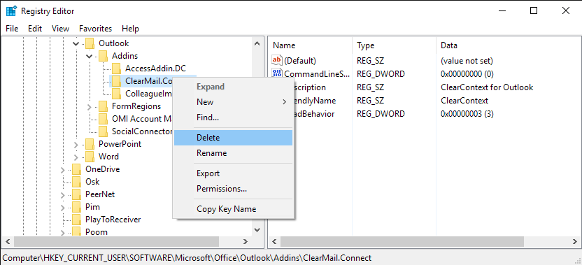Collapse the Addins tree node
Image resolution: width=582 pixels, height=265 pixels.
pyautogui.click(x=89, y=57)
